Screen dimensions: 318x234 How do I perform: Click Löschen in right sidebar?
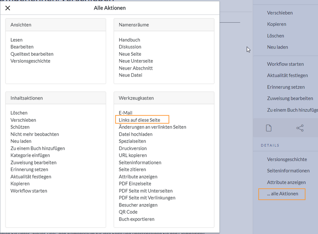[275, 36]
